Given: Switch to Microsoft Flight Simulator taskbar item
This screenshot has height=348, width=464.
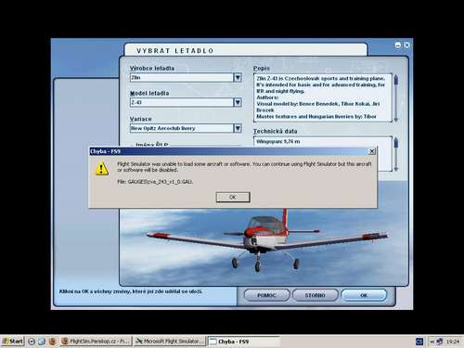Looking at the screenshot, I should [x=170, y=342].
